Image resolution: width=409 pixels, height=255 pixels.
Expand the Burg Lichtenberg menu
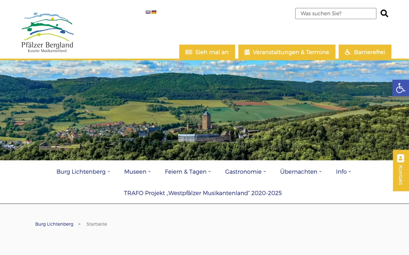[83, 172]
